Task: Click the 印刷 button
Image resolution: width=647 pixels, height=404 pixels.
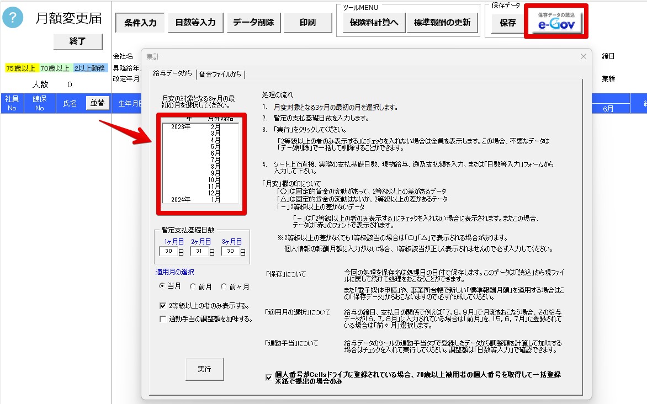Action: tap(308, 22)
